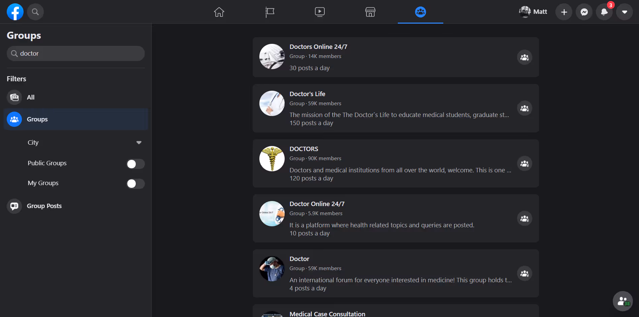Click the Group Posts speech bubble icon
The height and width of the screenshot is (317, 639).
[14, 206]
